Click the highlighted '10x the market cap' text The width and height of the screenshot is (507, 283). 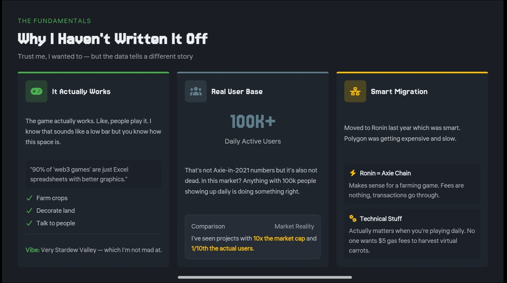tap(279, 238)
